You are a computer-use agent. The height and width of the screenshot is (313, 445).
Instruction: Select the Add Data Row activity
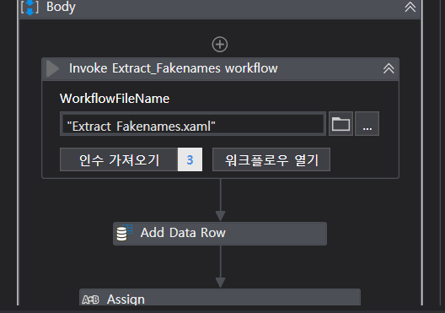[x=220, y=234]
